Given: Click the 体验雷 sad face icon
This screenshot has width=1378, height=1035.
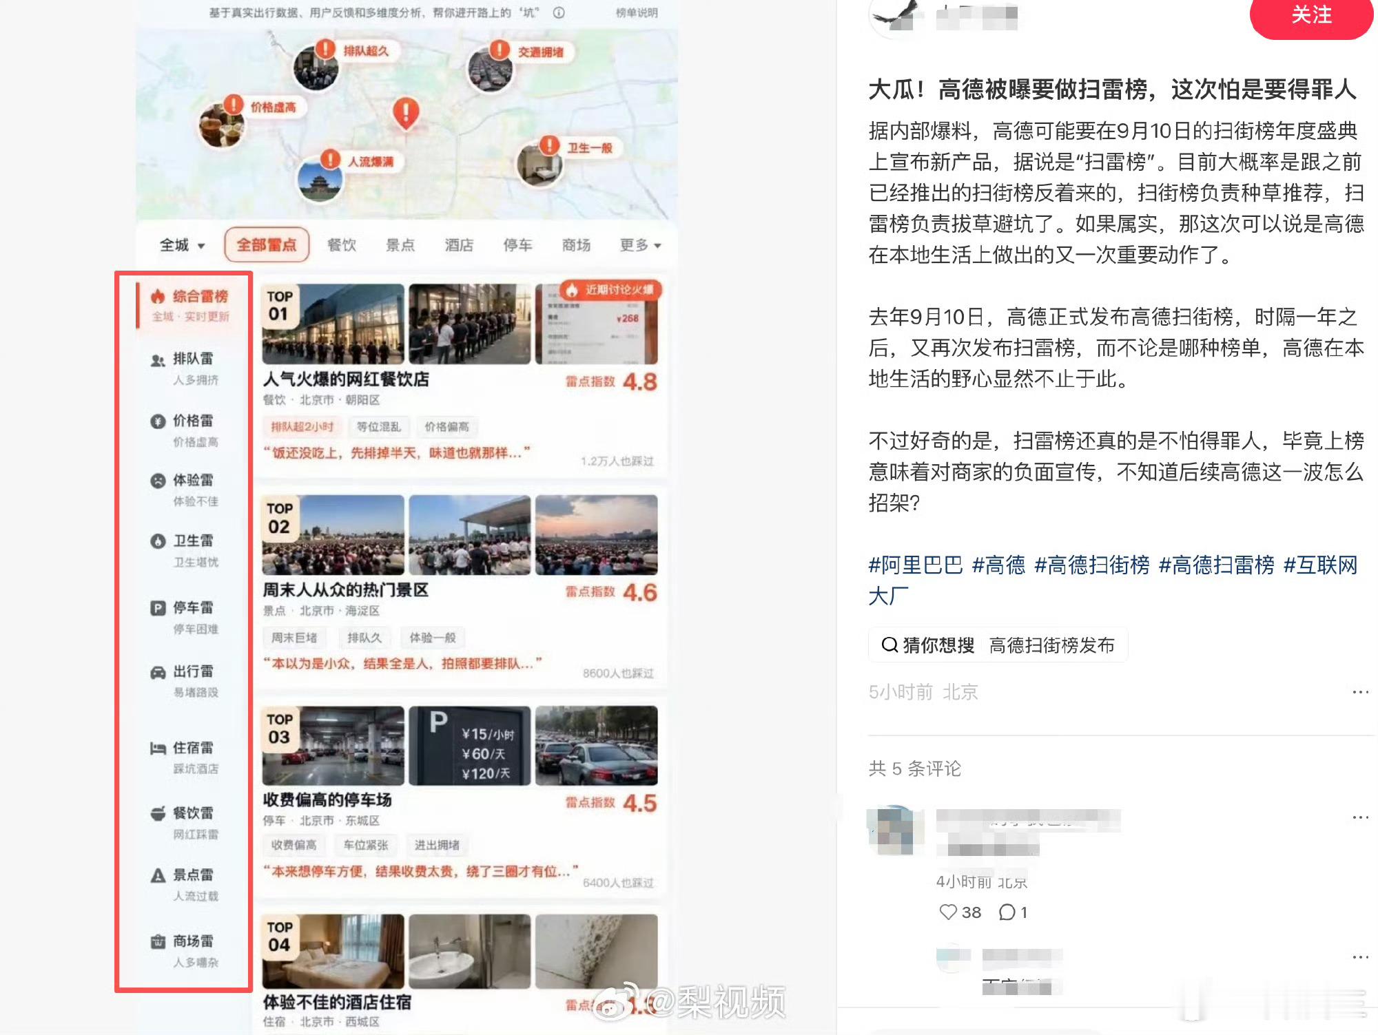Looking at the screenshot, I should pos(158,481).
